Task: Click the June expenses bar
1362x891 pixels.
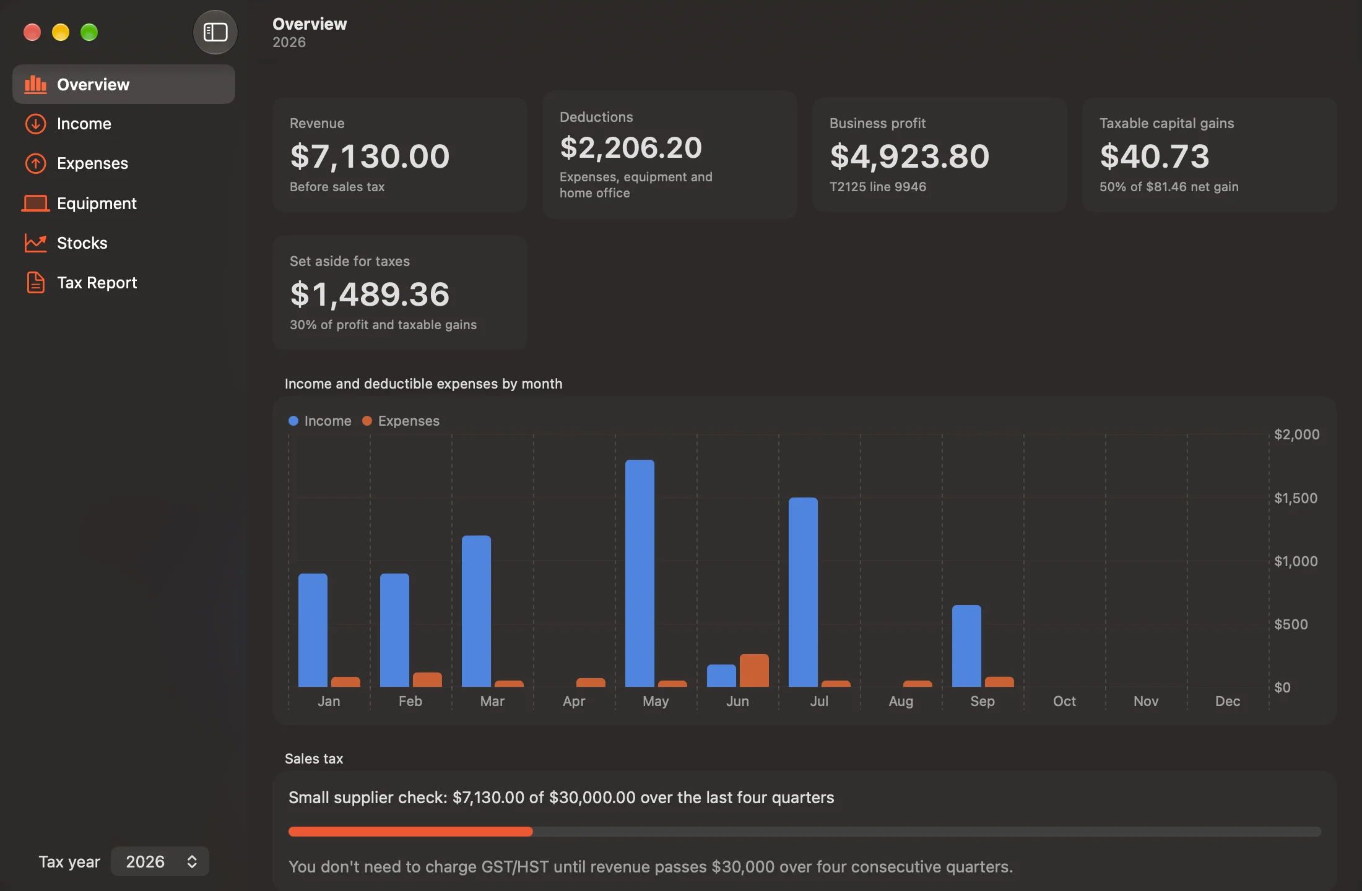Action: click(754, 671)
